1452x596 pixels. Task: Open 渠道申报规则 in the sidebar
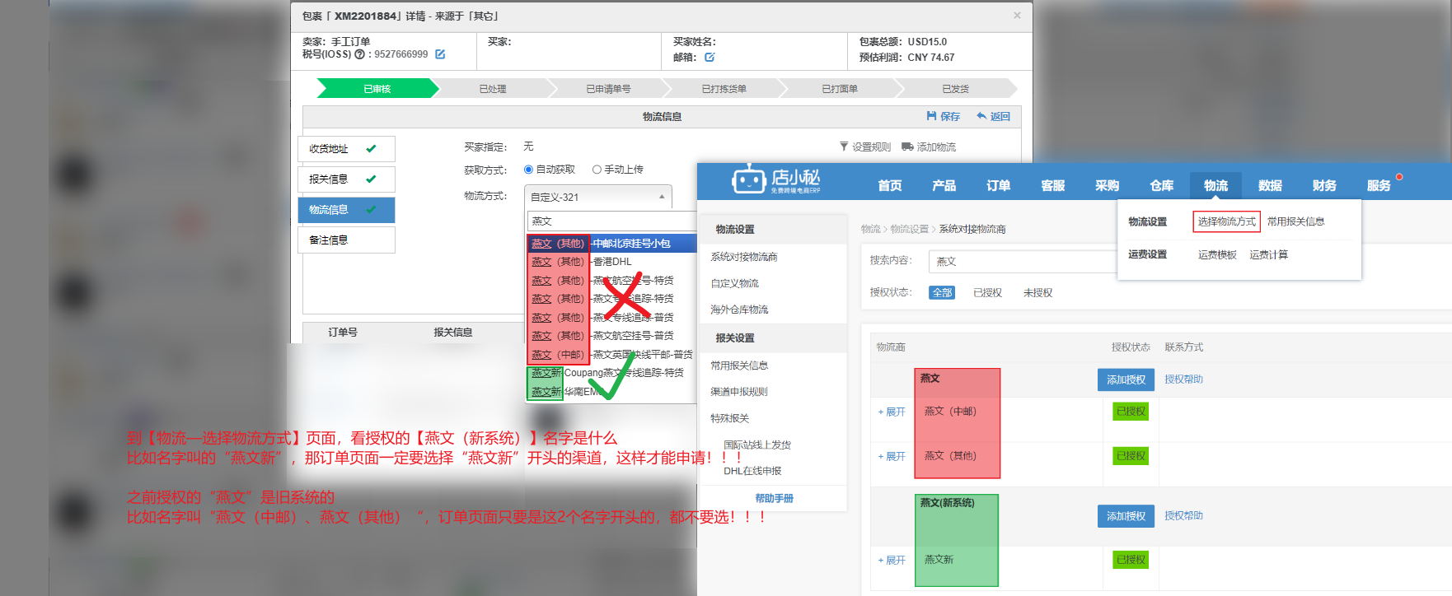click(x=739, y=392)
